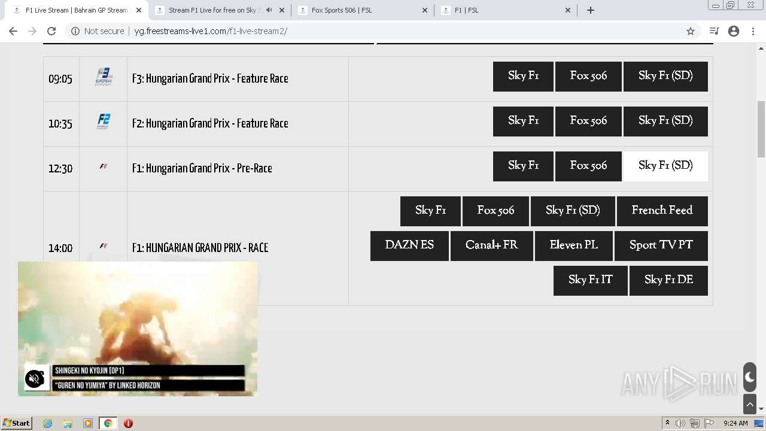Reload the current page
The width and height of the screenshot is (766, 431).
[x=51, y=31]
